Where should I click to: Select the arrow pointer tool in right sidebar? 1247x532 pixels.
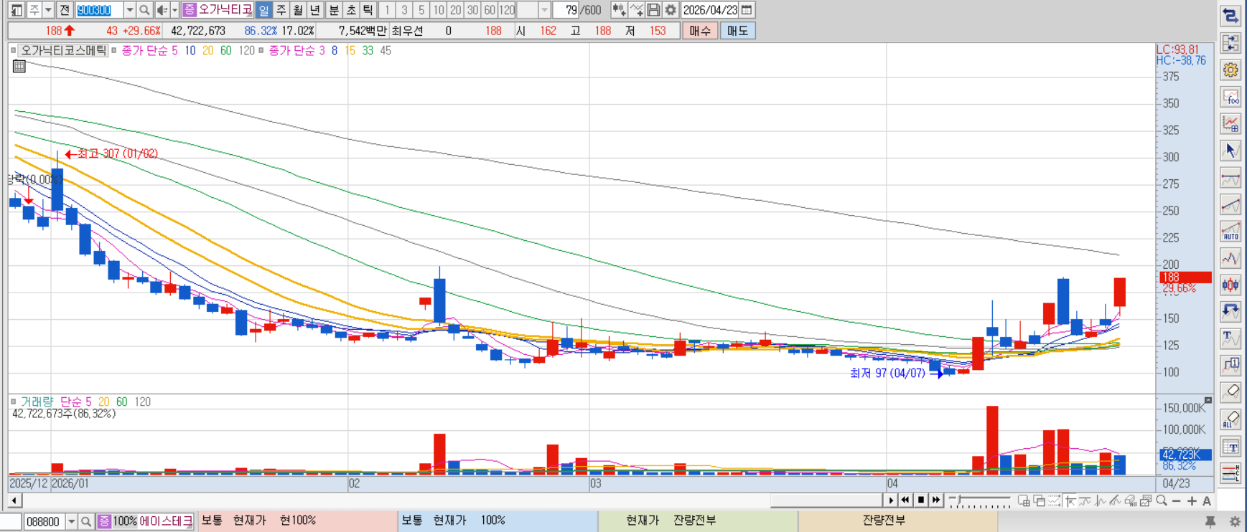click(1230, 151)
